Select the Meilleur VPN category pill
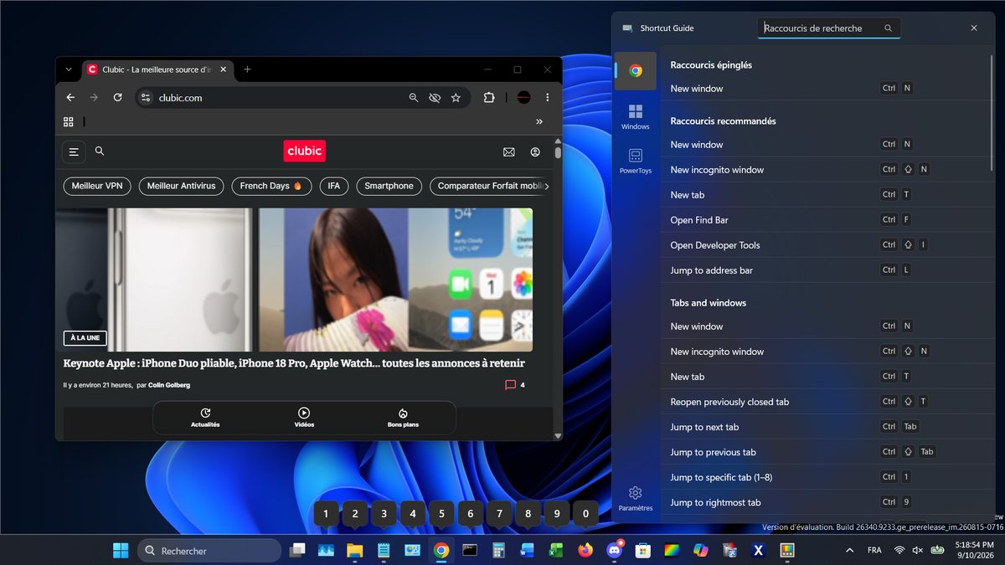This screenshot has width=1005, height=565. tap(97, 186)
